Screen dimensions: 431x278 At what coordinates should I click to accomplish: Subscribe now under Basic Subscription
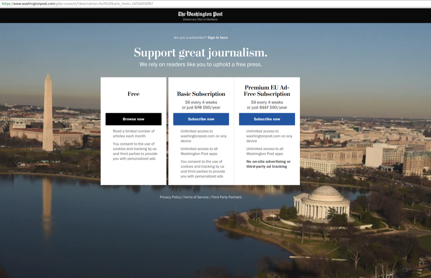[201, 119]
